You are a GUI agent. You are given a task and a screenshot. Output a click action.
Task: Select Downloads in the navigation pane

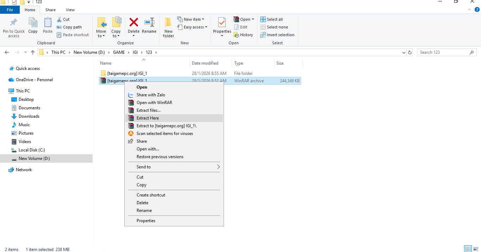pos(29,116)
